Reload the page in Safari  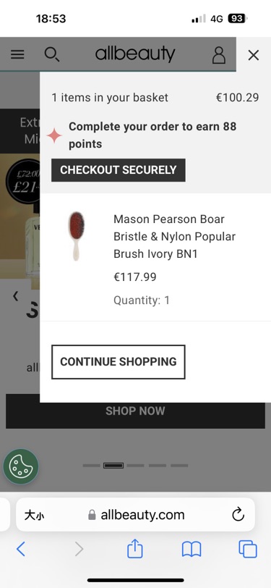[x=238, y=514]
